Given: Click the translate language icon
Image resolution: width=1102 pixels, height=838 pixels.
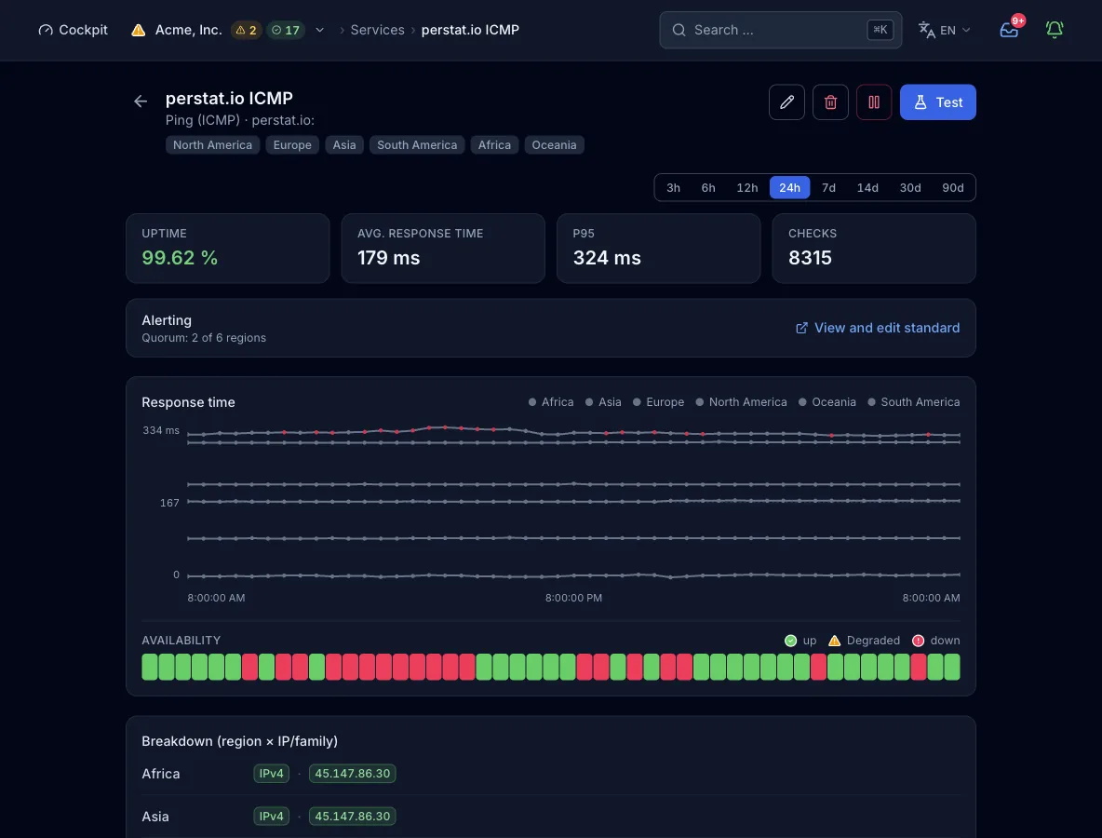Looking at the screenshot, I should tap(926, 30).
